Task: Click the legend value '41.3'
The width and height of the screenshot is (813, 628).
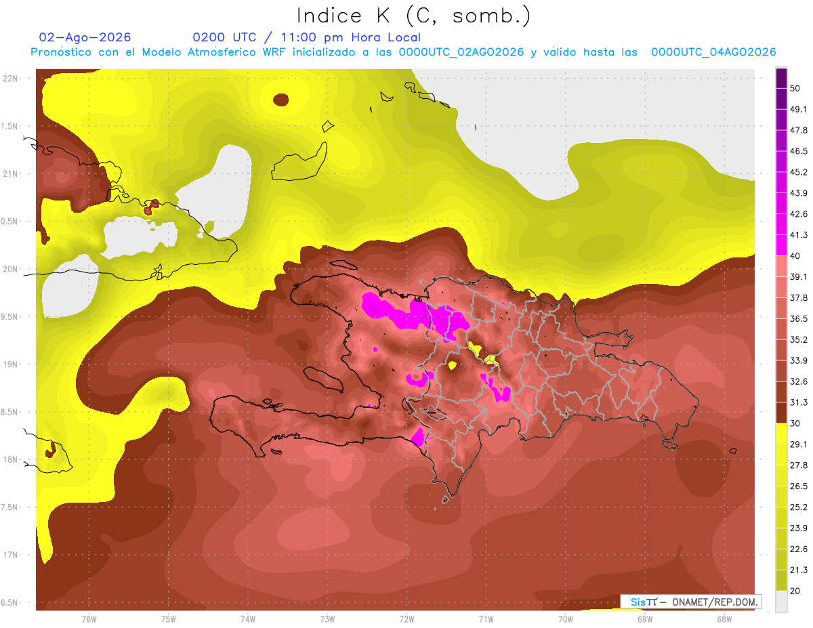Action: coord(799,235)
